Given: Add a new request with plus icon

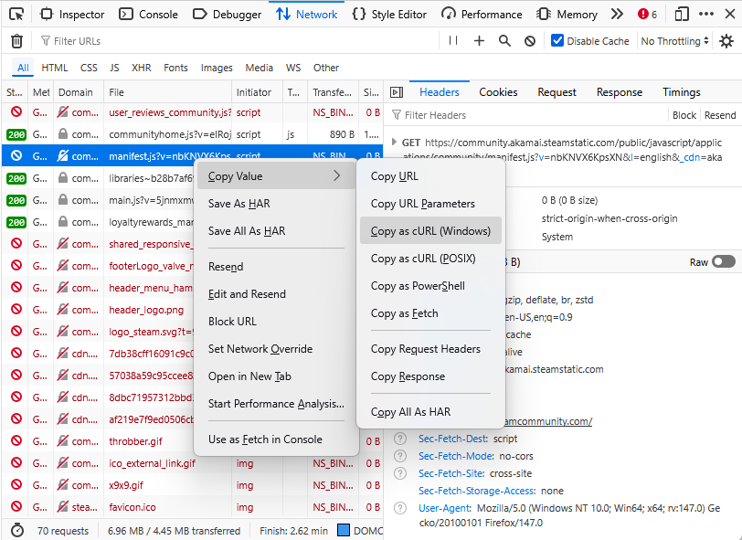Looking at the screenshot, I should [x=479, y=41].
